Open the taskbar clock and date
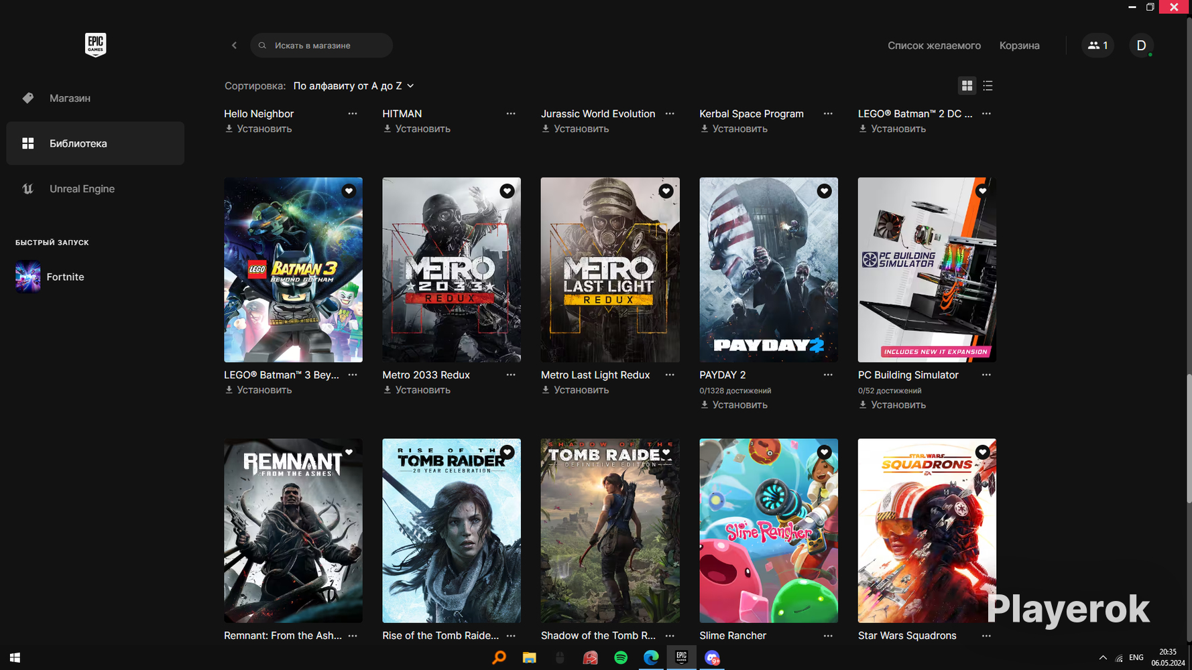 point(1168,657)
